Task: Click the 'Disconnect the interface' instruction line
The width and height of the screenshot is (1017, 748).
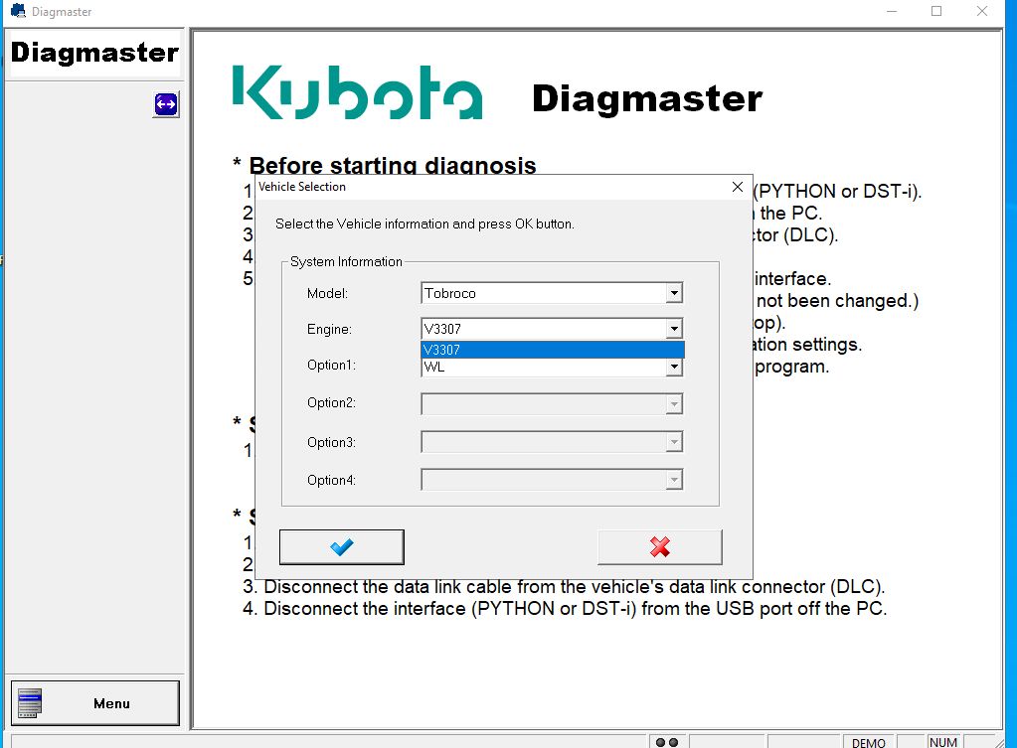Action: pos(565,609)
